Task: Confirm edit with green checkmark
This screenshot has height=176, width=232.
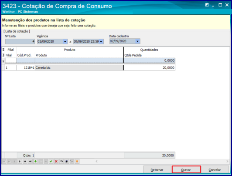Action: (x=51, y=161)
